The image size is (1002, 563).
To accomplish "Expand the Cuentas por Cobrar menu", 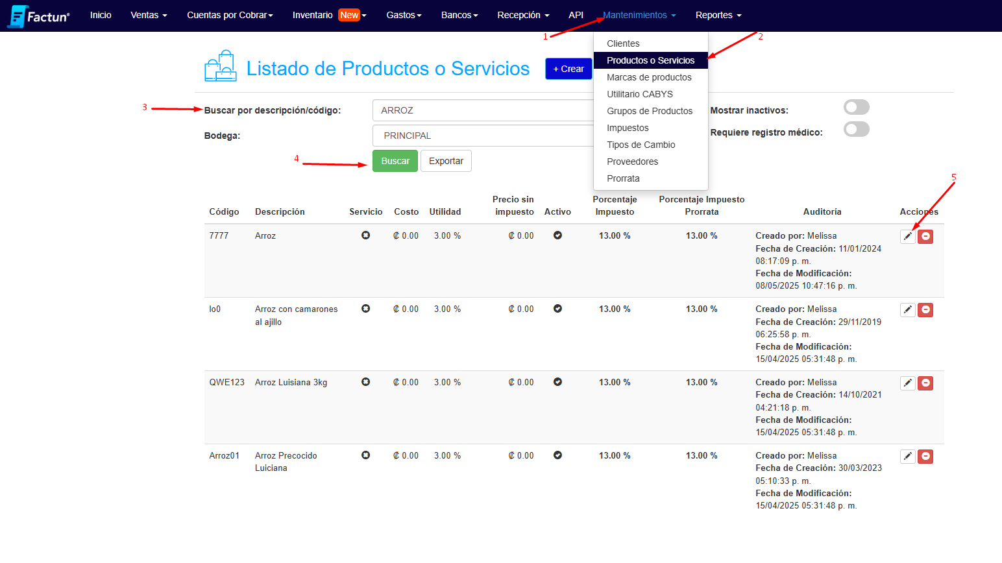I will click(x=230, y=15).
